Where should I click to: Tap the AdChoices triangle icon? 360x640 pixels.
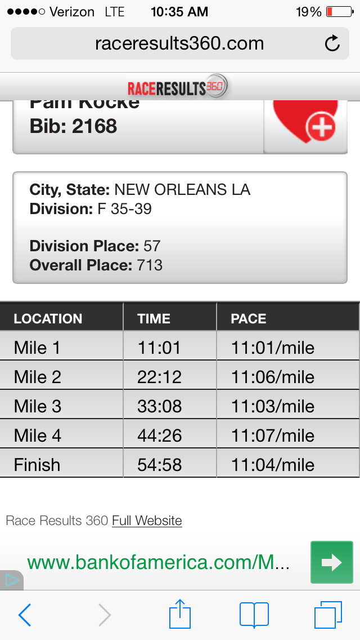(x=11, y=580)
